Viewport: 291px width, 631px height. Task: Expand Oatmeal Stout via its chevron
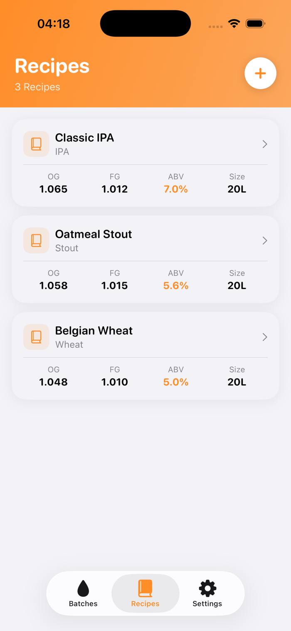(265, 241)
